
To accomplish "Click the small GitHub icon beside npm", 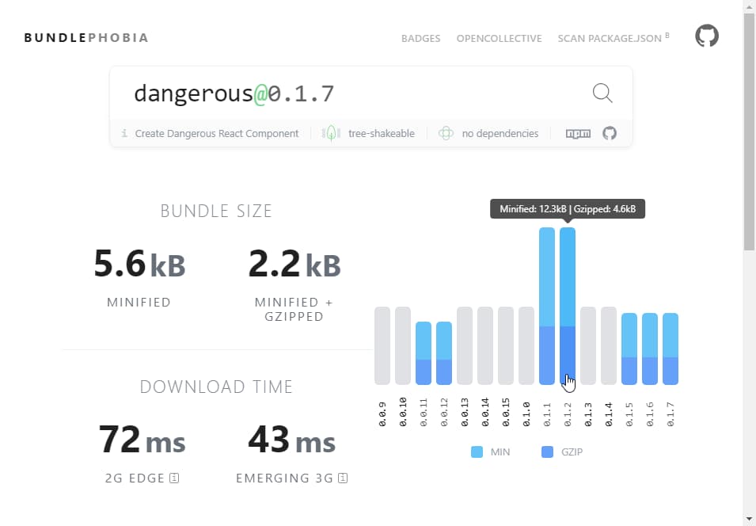I will [610, 133].
